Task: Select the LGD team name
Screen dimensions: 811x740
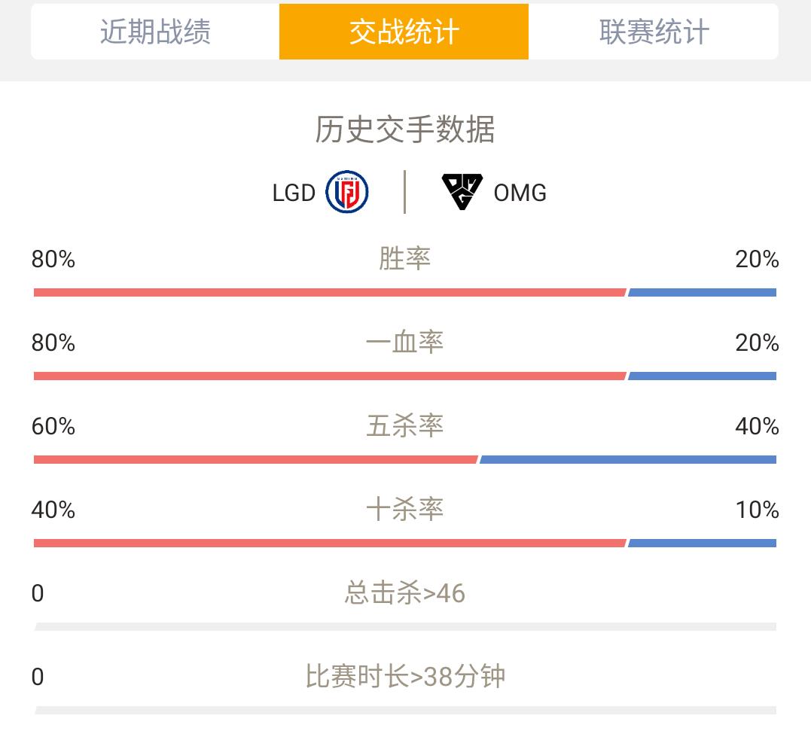Action: pyautogui.click(x=294, y=193)
